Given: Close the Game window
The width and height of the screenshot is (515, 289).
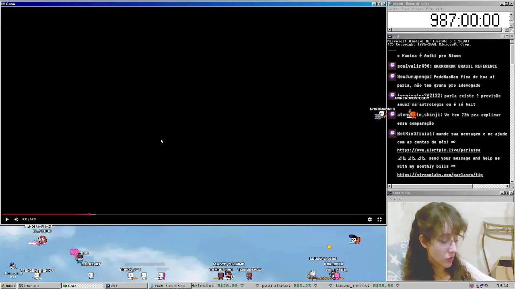Looking at the screenshot, I should (x=383, y=4).
